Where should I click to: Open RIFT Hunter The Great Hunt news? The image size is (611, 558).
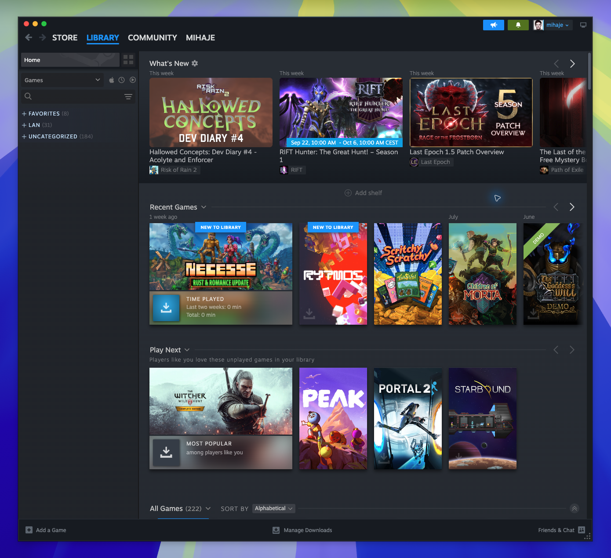[341, 112]
